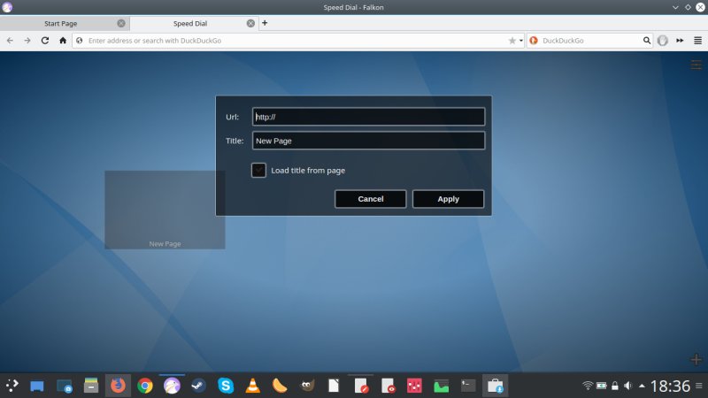Click the Apply button
The height and width of the screenshot is (398, 708).
(x=448, y=199)
